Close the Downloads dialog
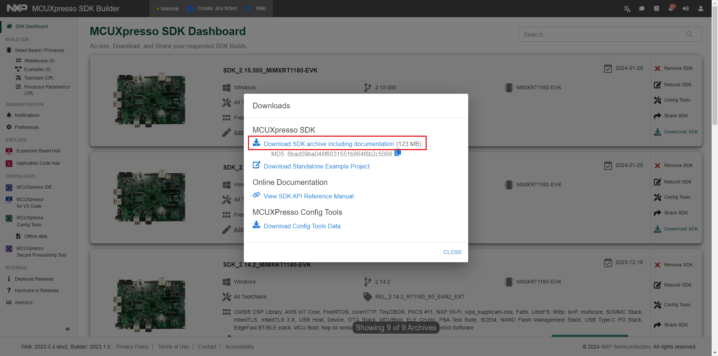 point(452,252)
